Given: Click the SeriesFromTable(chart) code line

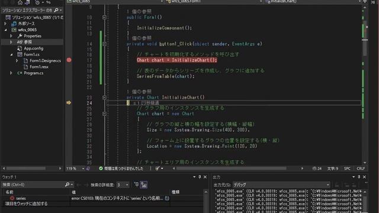Looking at the screenshot, I should [x=166, y=76].
